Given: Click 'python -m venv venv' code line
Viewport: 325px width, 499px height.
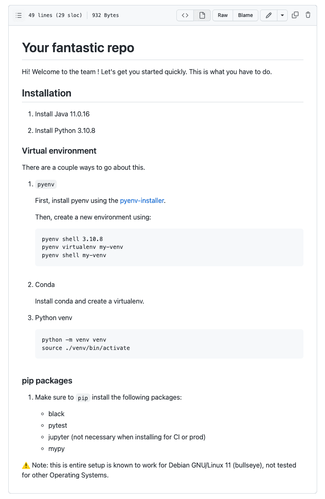Looking at the screenshot, I should [x=74, y=340].
